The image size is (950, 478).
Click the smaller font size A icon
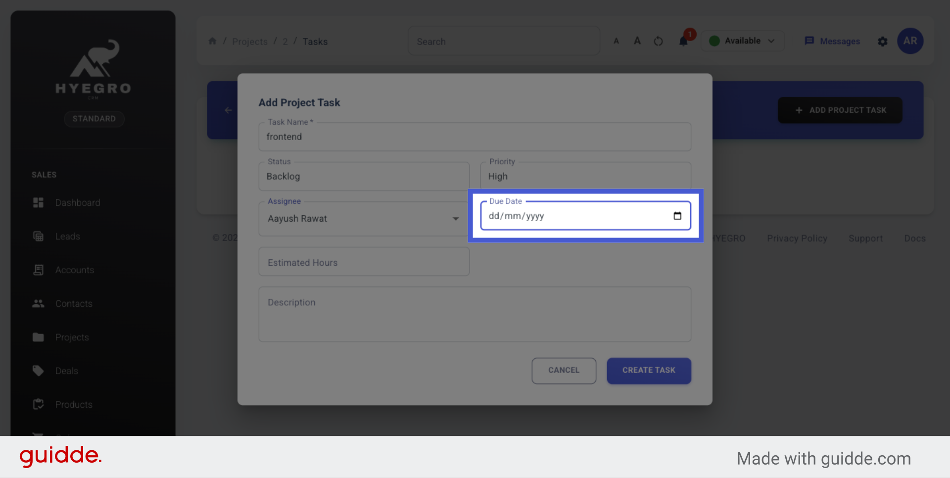pos(617,41)
